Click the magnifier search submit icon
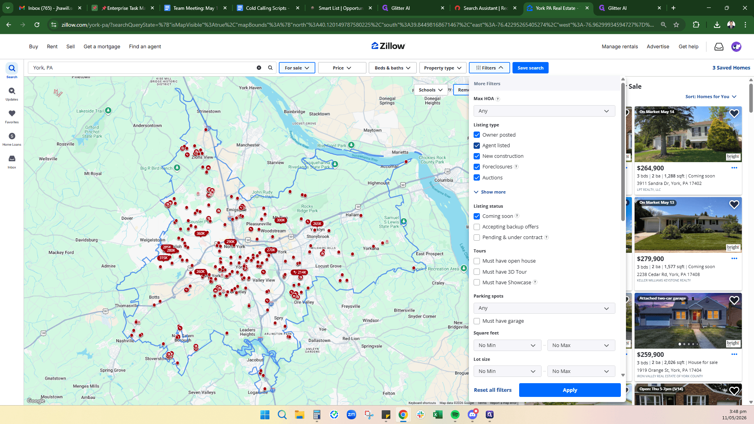 point(270,68)
